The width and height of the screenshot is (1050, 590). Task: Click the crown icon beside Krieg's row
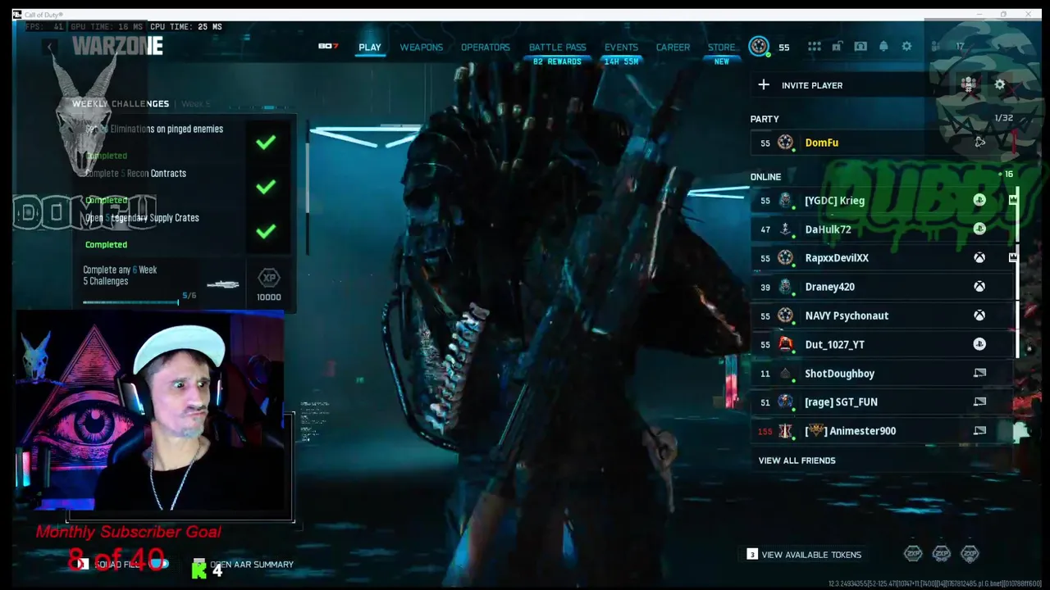click(1013, 200)
